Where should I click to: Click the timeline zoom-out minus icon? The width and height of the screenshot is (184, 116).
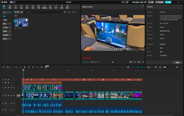click(x=160, y=67)
